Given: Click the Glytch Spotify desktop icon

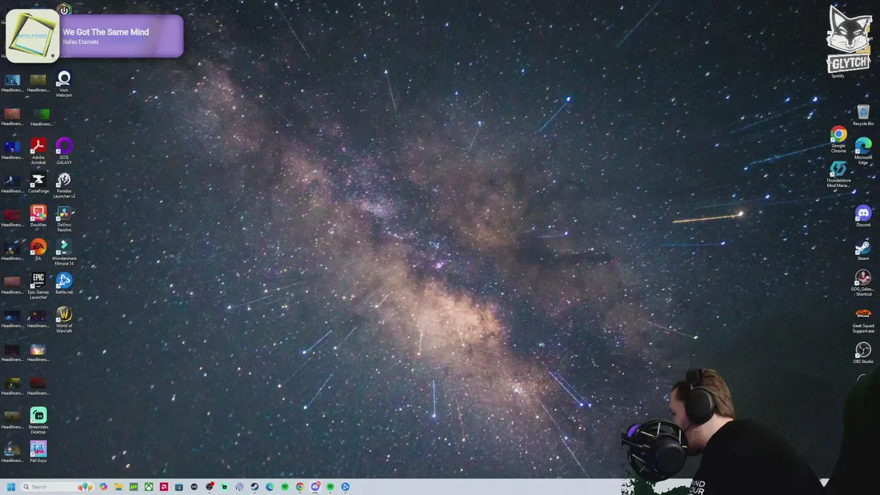Looking at the screenshot, I should pyautogui.click(x=850, y=41).
